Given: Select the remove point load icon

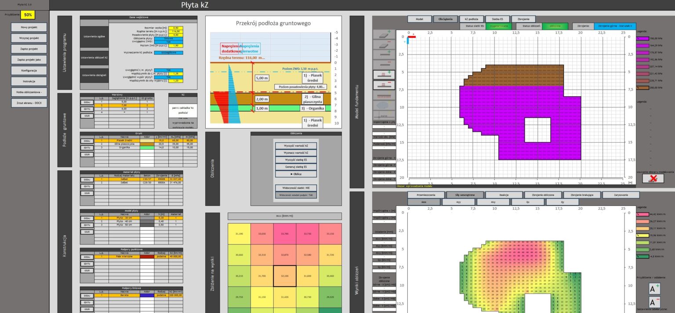Looking at the screenshot, I should pos(383,85).
